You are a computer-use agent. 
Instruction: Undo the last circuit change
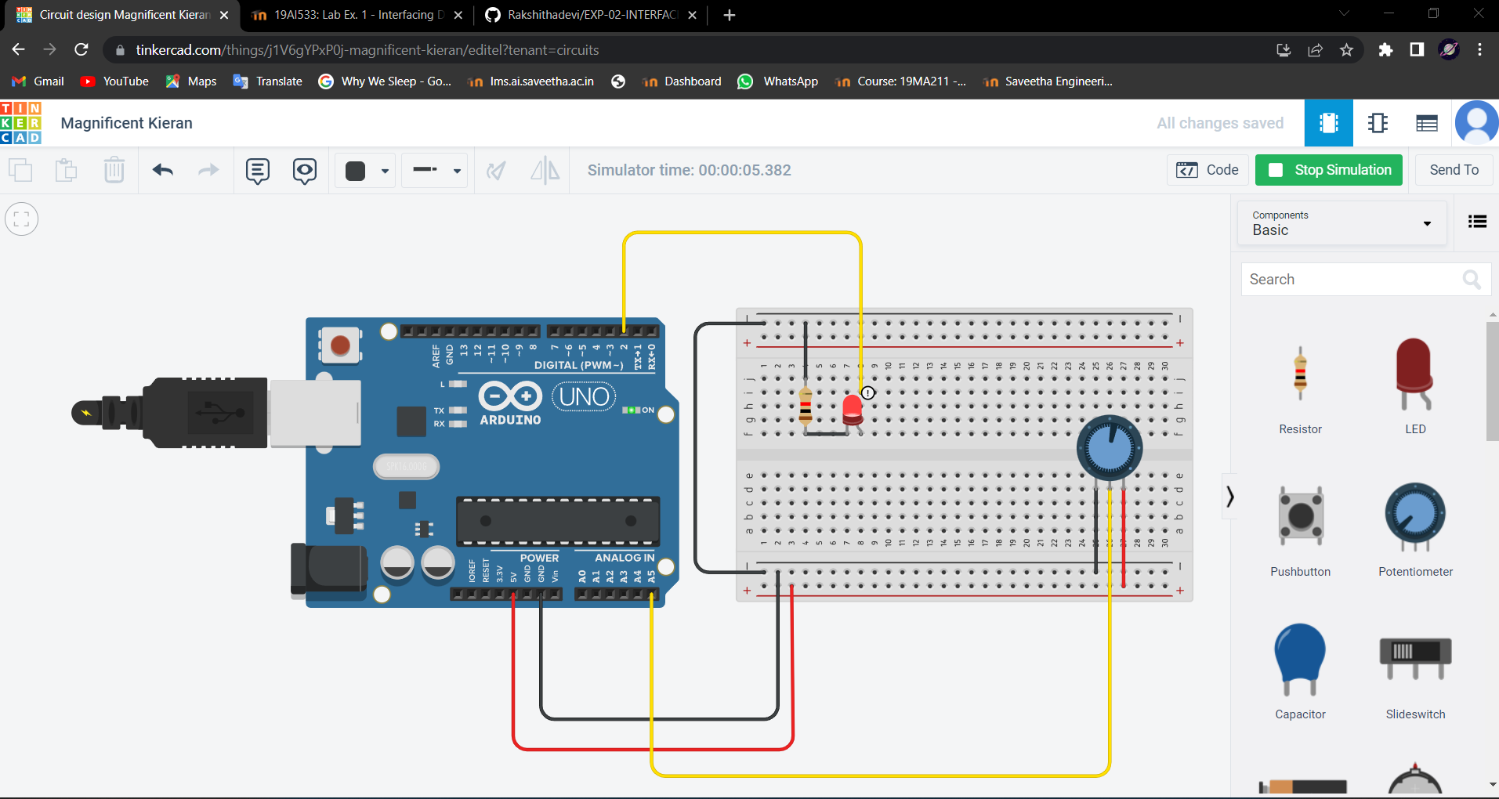pos(162,170)
